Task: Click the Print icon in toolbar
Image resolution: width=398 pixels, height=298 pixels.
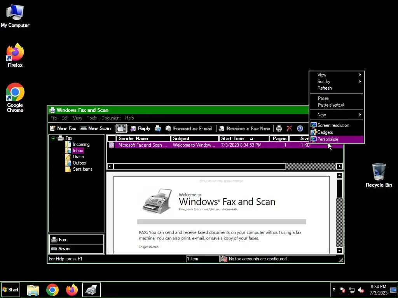Action: (x=279, y=128)
